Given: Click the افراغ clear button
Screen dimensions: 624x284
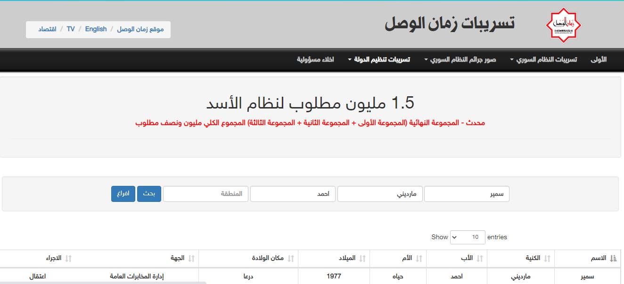Looking at the screenshot, I should 123,194.
